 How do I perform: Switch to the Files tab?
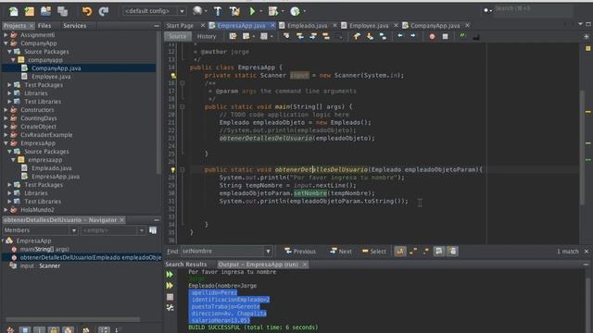click(x=44, y=26)
